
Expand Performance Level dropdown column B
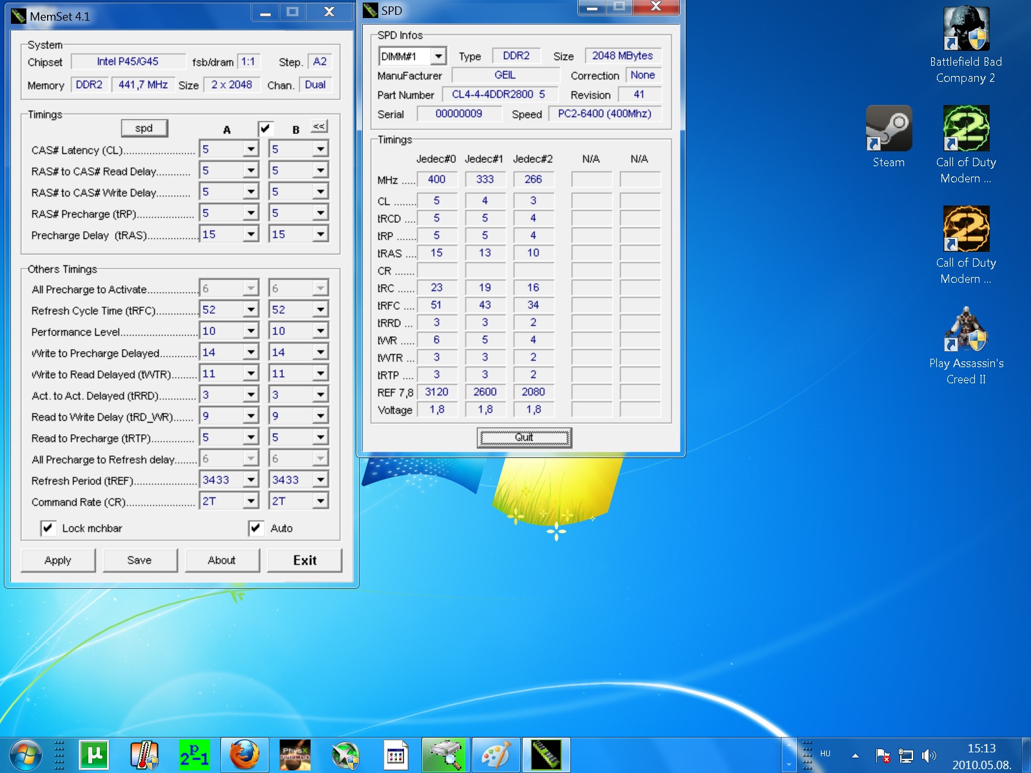(320, 331)
